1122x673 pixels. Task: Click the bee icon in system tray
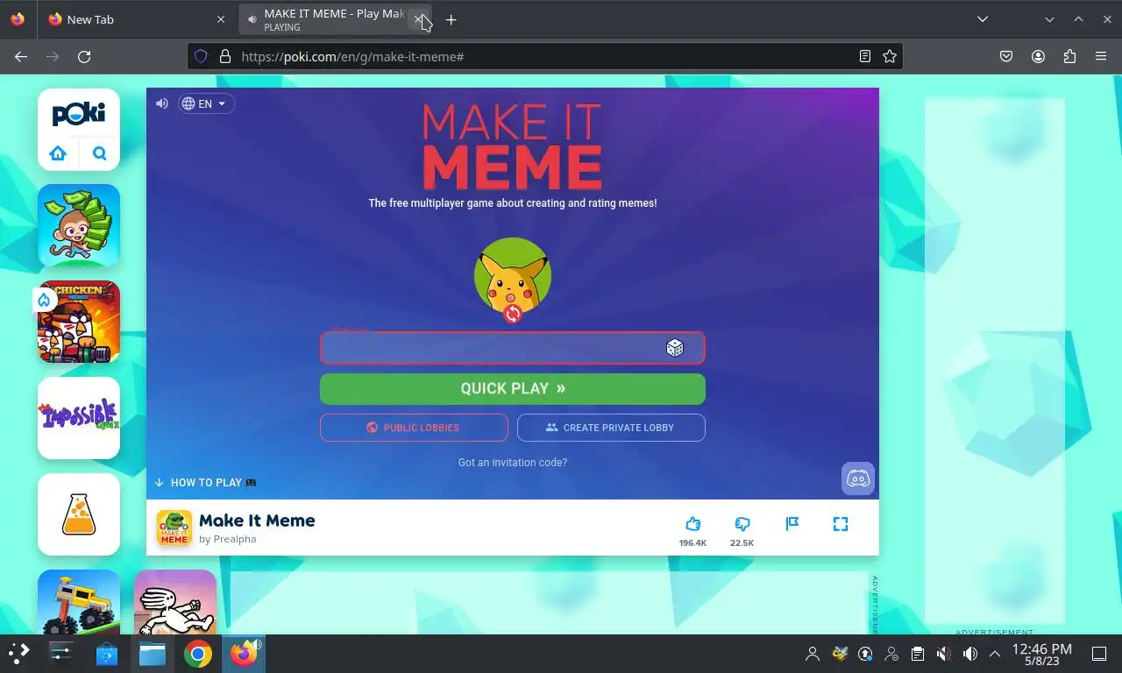click(839, 654)
